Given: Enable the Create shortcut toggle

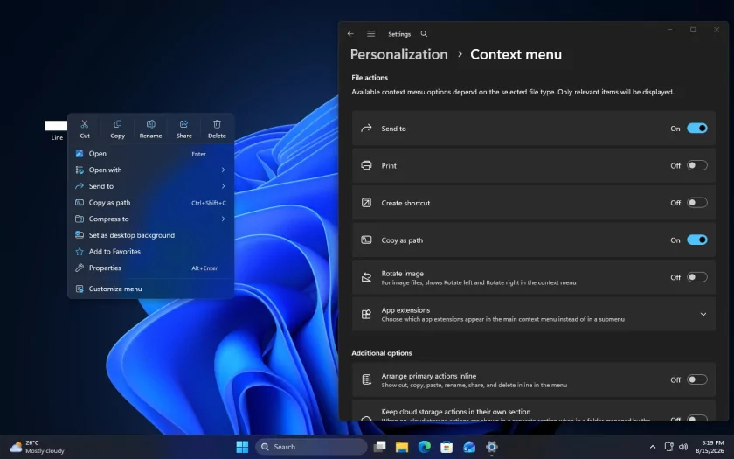Looking at the screenshot, I should (697, 203).
